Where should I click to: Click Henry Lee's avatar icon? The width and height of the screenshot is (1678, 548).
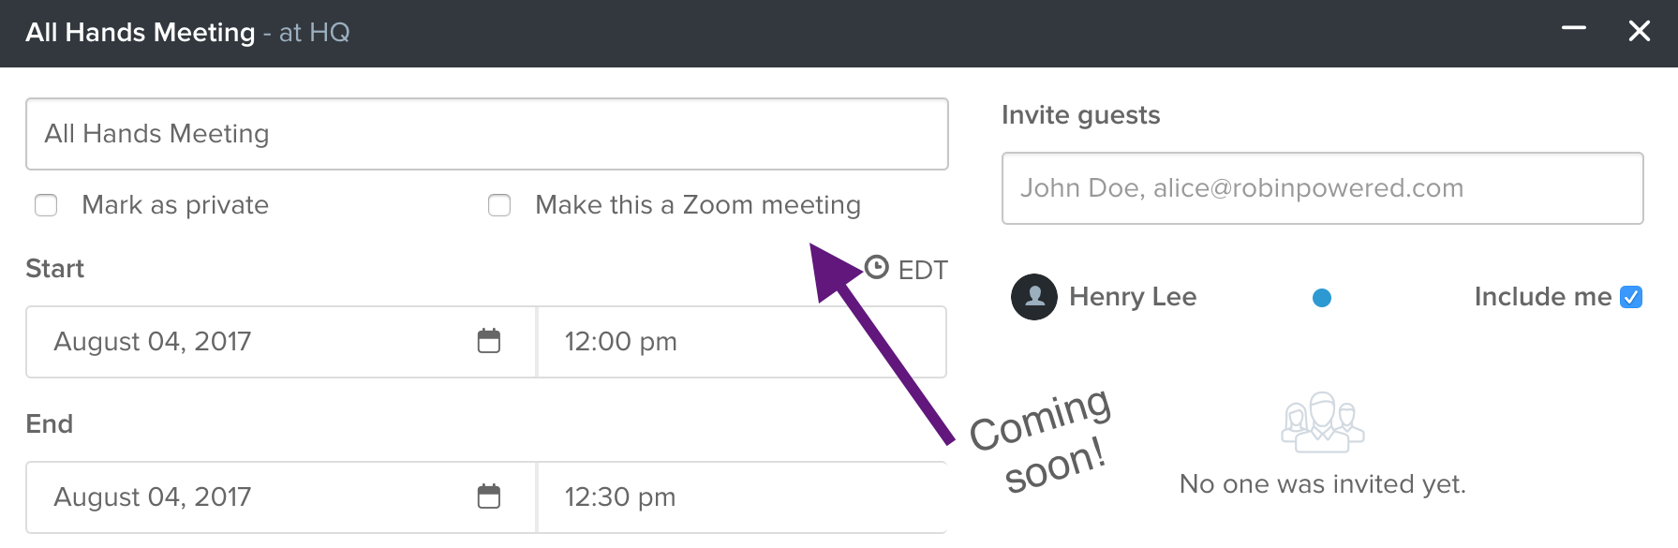(x=1034, y=297)
